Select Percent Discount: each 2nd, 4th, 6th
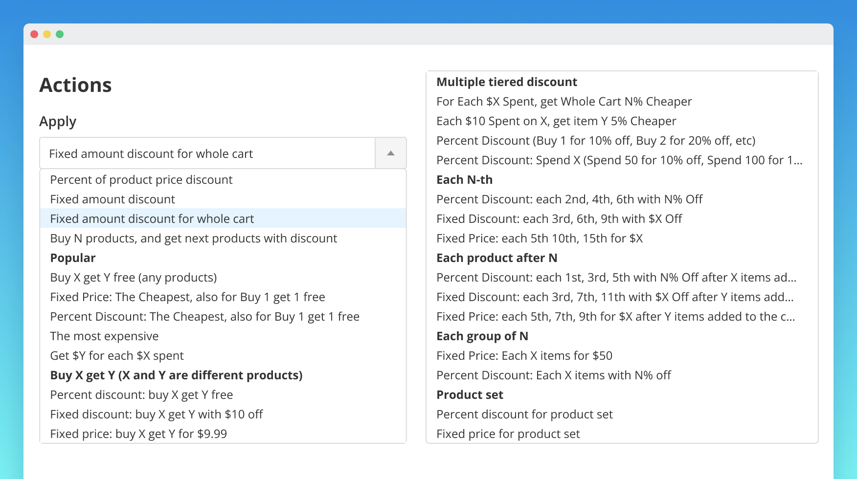The height and width of the screenshot is (479, 857). 569,199
